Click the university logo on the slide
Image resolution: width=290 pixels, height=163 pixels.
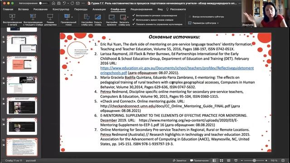click(x=77, y=50)
